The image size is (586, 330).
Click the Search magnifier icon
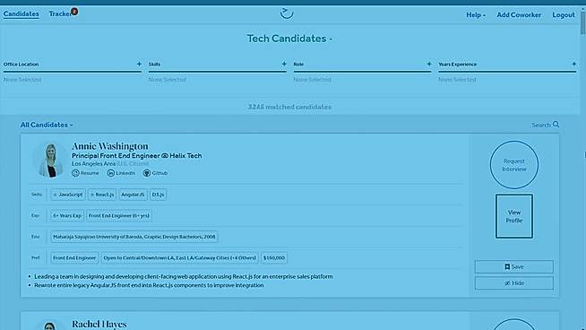point(556,125)
